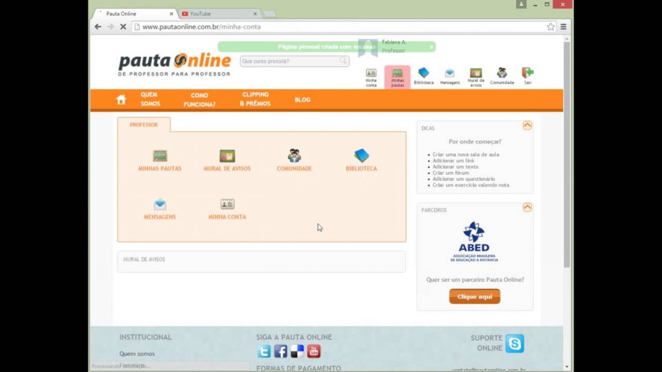Open MINHA CONTA in Professor panel
The image size is (662, 372).
[x=227, y=209]
